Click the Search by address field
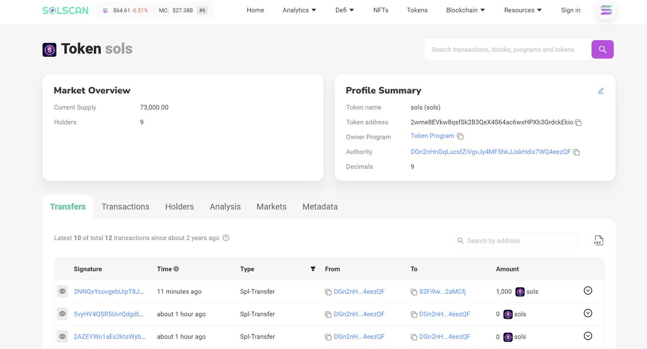Image resolution: width=647 pixels, height=349 pixels. [518, 240]
